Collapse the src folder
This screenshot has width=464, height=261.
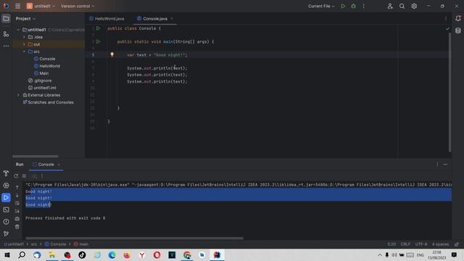24,51
